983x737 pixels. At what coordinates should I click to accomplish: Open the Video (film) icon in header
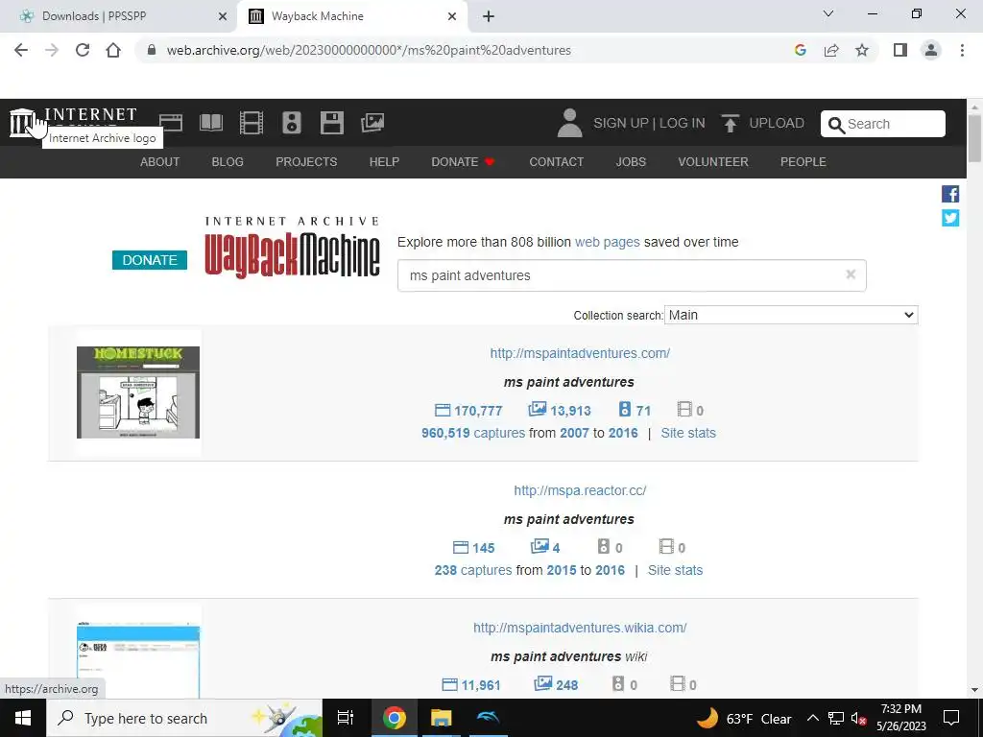pos(252,123)
